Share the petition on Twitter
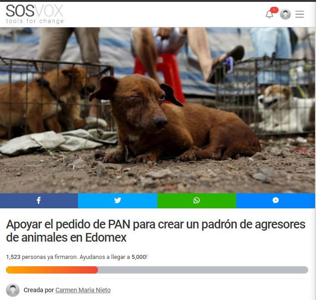Viewport: 316px width, 300px height. 118,201
